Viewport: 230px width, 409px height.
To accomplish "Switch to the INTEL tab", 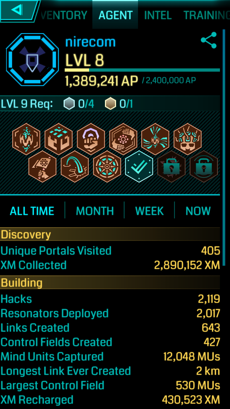I will [x=158, y=15].
